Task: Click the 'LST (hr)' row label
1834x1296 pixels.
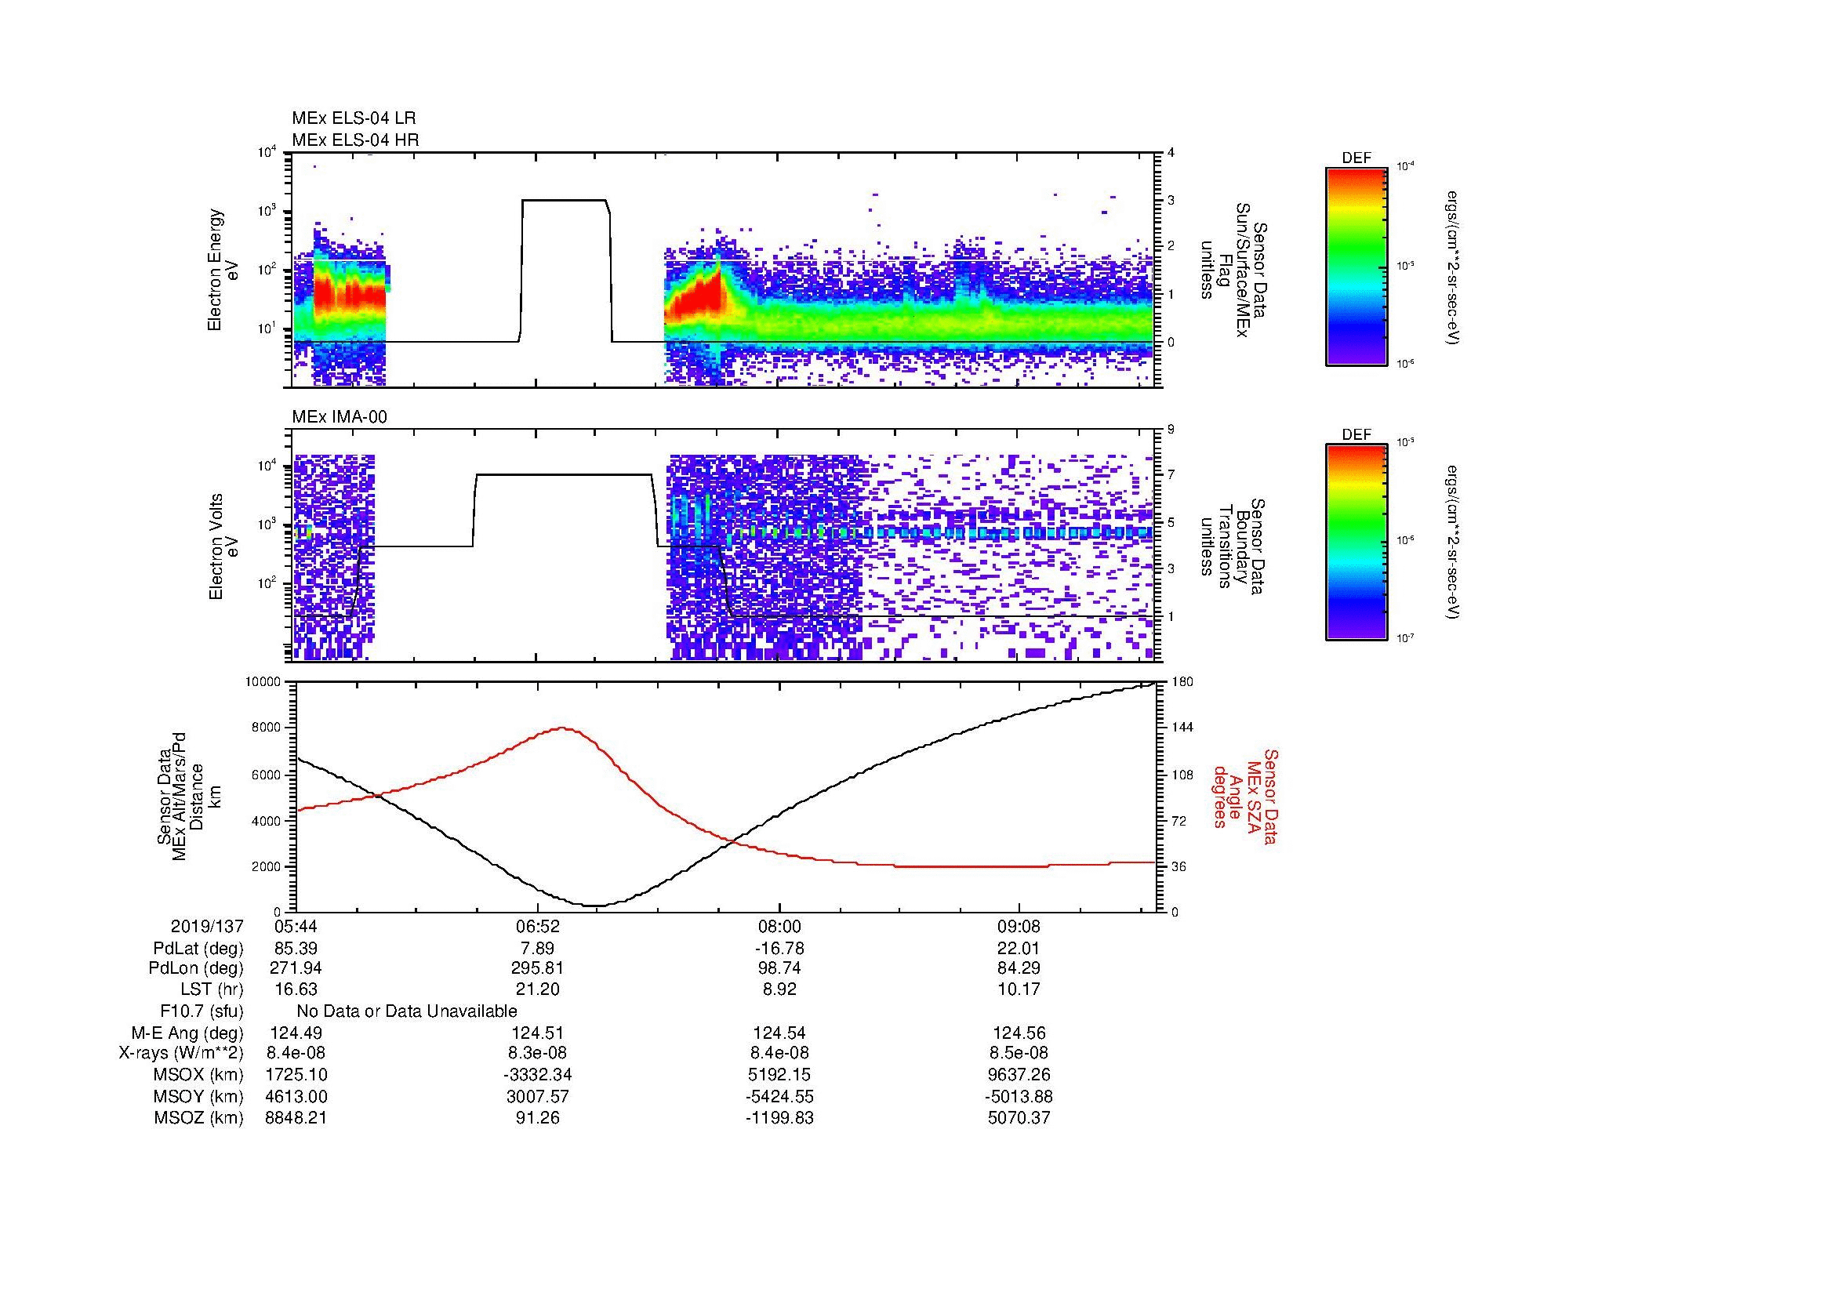Action: coord(212,989)
